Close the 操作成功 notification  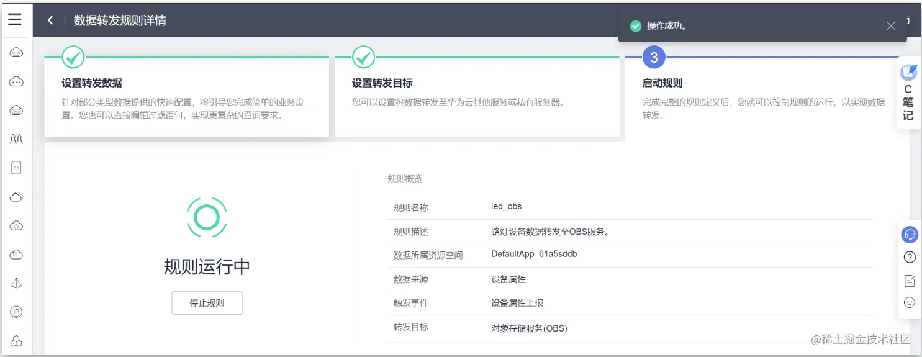coord(891,26)
